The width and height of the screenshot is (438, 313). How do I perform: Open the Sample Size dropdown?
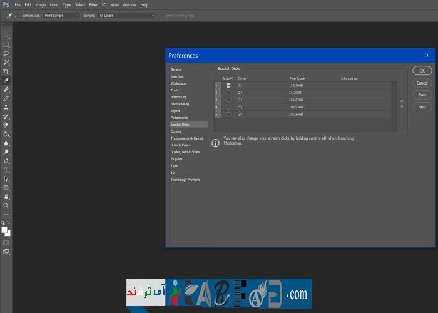61,15
